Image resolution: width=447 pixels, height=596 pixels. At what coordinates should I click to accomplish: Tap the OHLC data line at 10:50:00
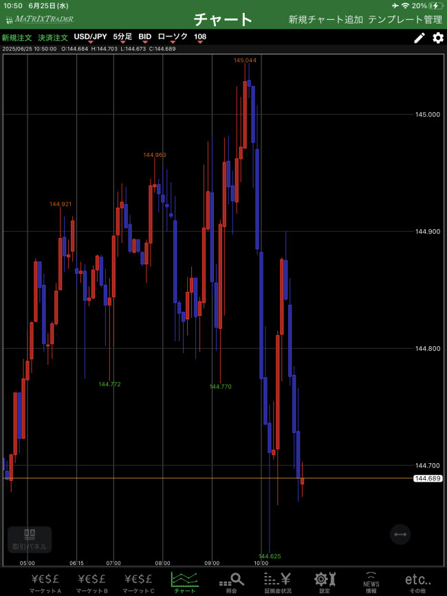(89, 49)
